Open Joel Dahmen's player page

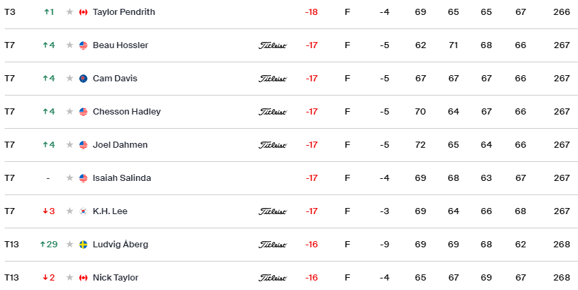click(x=120, y=145)
